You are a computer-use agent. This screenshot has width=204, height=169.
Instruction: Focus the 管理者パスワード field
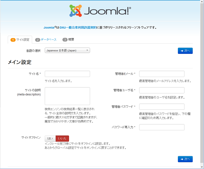pyautogui.click(x=161, y=107)
